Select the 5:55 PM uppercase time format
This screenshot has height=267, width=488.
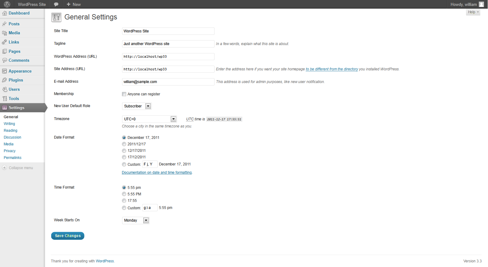(124, 194)
